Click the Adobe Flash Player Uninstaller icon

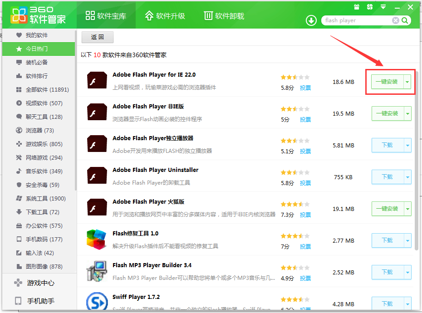(x=97, y=176)
